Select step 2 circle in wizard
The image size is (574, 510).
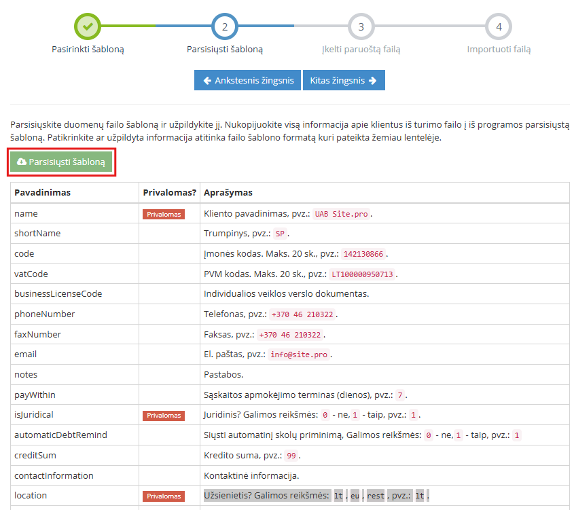pyautogui.click(x=224, y=26)
